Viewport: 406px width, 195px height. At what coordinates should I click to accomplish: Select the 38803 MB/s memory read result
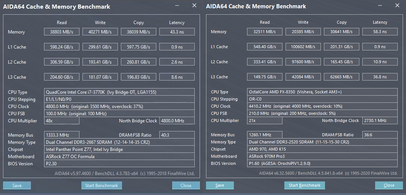coord(62,32)
